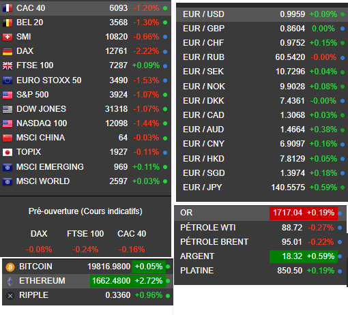Screen dimensions: 348x315
Task: Click the French flag icon beside CAC 40
Action: tap(8, 8)
